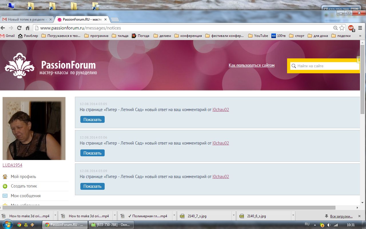Close the downloads bar with the X

[x=359, y=216]
